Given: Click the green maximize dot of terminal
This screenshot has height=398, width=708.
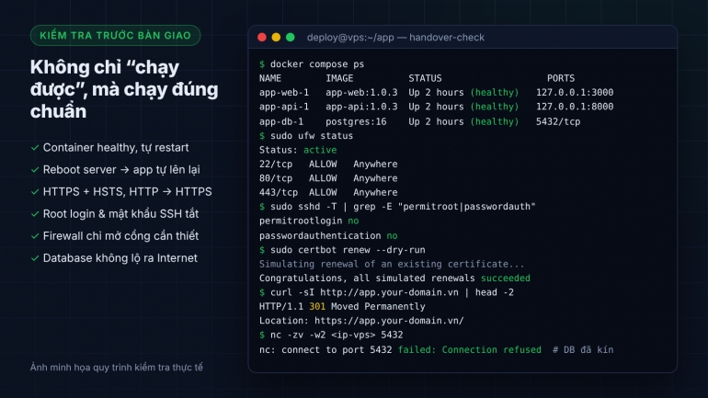Looking at the screenshot, I should (291, 38).
